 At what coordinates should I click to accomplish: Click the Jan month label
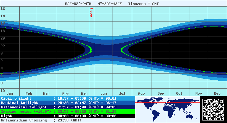click(10, 93)
